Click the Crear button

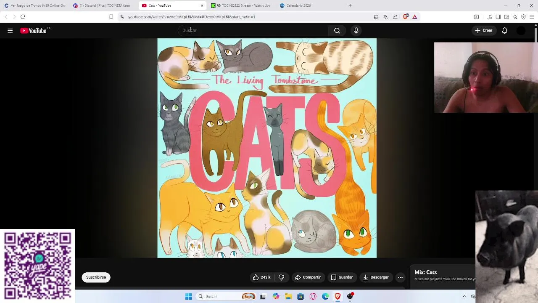[484, 30]
